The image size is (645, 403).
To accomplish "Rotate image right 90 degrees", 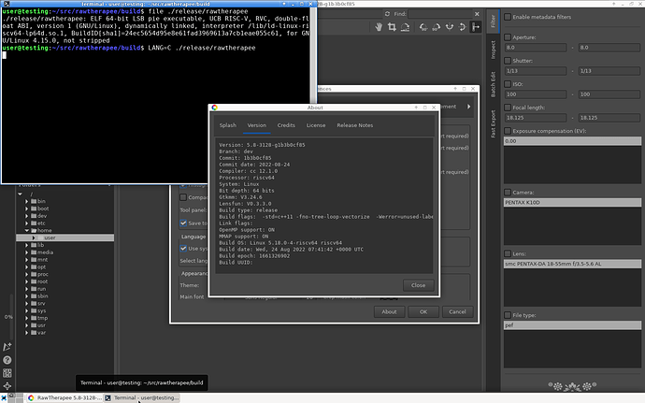I will pyautogui.click(x=436, y=27).
